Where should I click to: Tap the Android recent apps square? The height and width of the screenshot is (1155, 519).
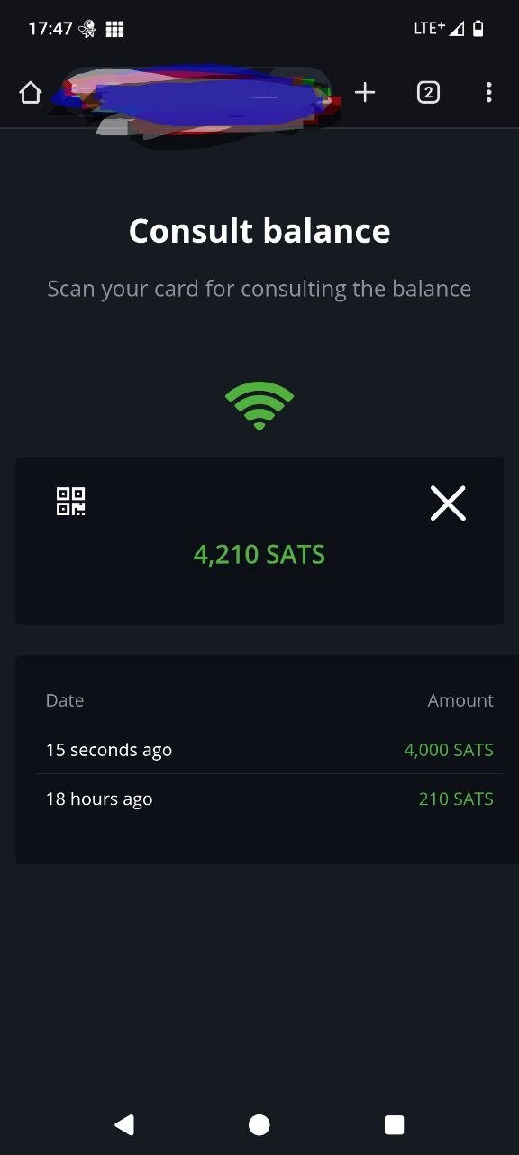(x=394, y=1124)
